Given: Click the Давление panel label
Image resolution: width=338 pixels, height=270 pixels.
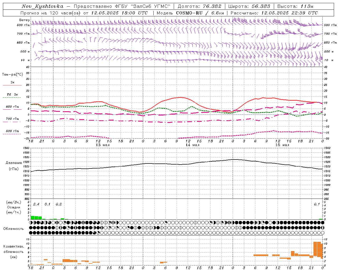Looking at the screenshot, I should click(x=14, y=163).
